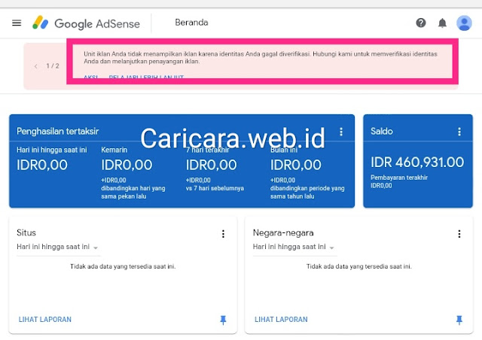482x340 pixels.
Task: Click the Kemarin earnings label
Action: click(x=114, y=150)
